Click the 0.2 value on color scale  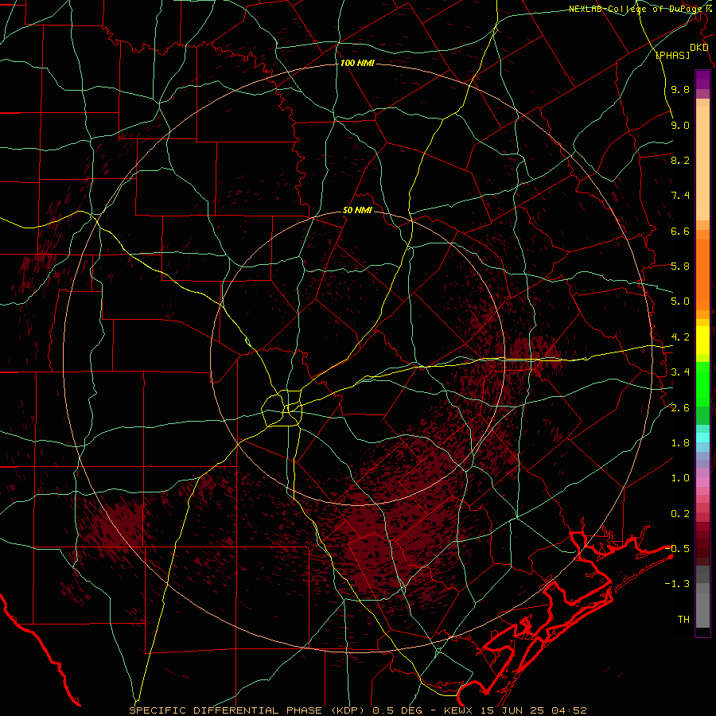tap(680, 514)
